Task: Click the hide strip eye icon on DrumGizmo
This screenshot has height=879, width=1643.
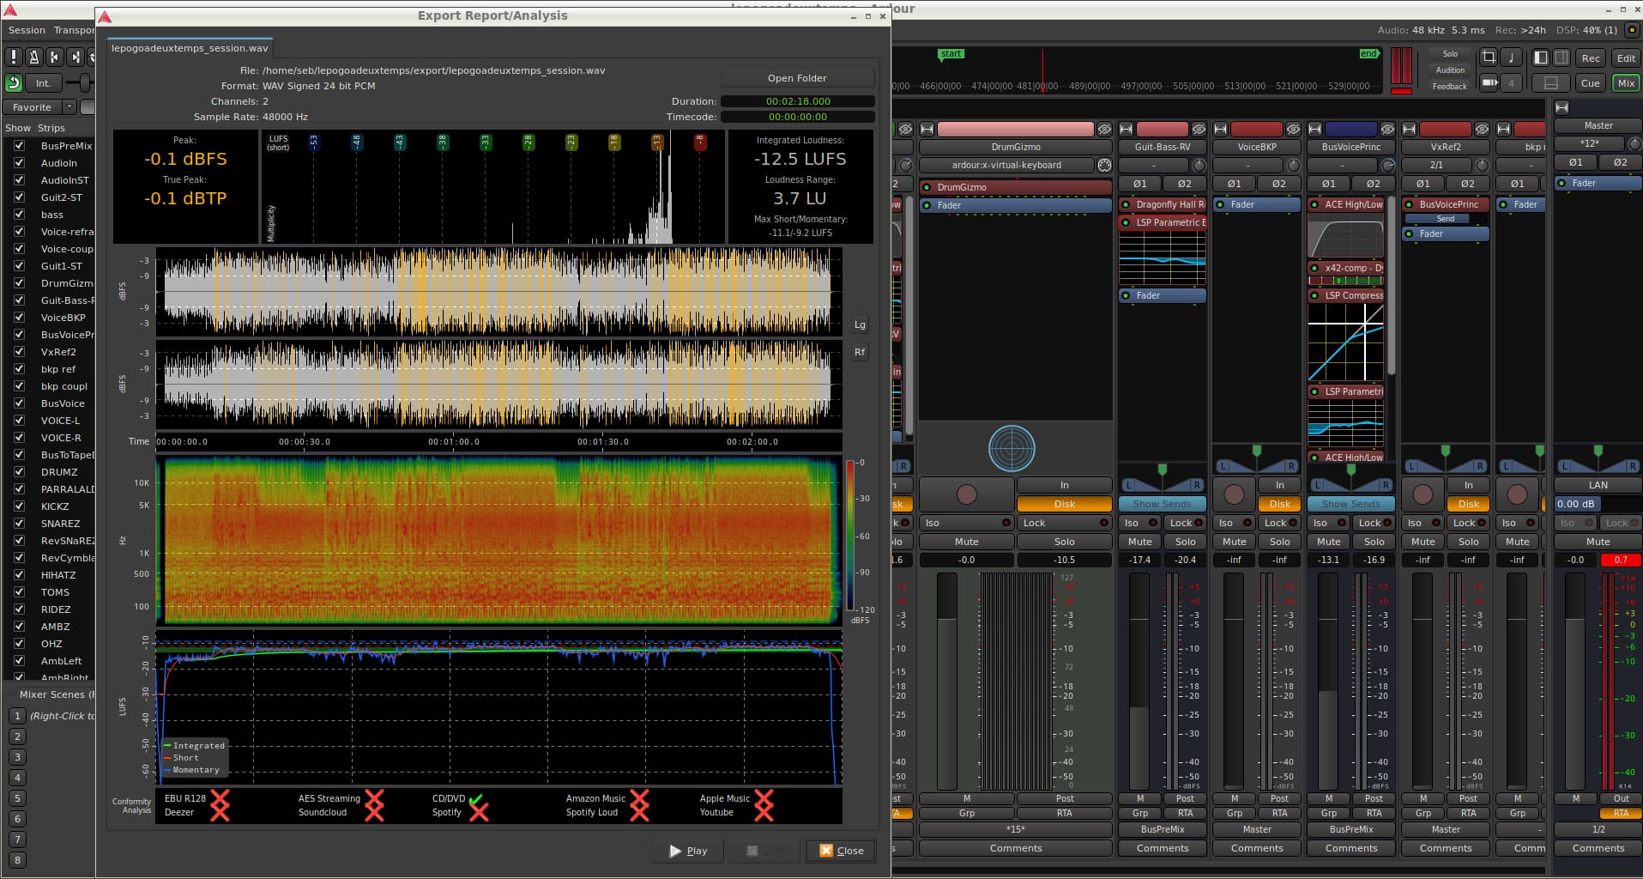Action: (x=1104, y=130)
